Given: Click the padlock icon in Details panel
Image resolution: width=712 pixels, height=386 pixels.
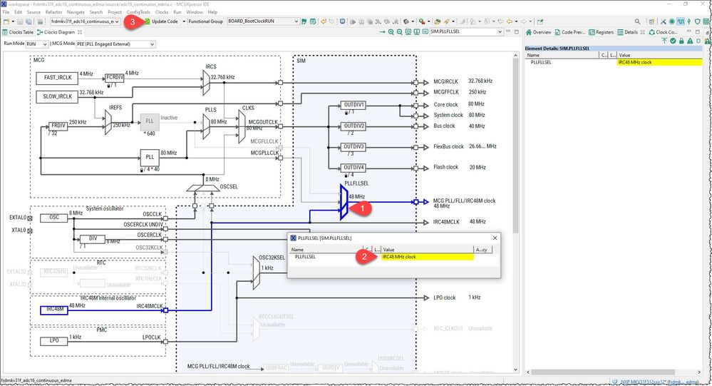Looking at the screenshot, I should pos(681,41).
